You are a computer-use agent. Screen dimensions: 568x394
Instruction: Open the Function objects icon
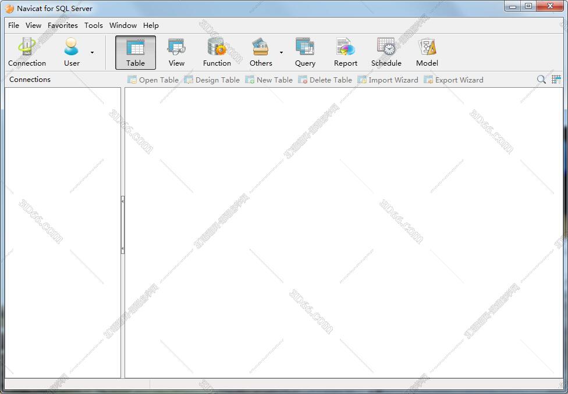click(217, 52)
